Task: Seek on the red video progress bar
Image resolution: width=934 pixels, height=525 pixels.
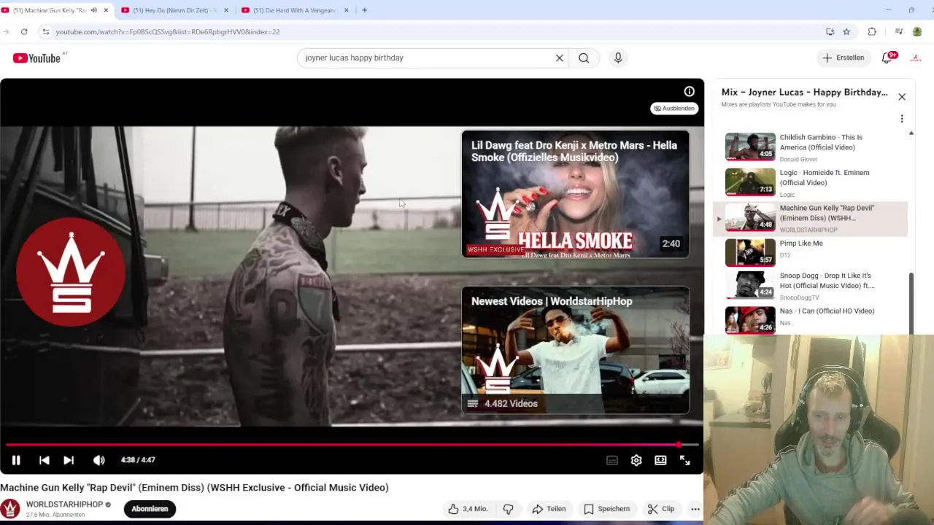Action: (352, 444)
